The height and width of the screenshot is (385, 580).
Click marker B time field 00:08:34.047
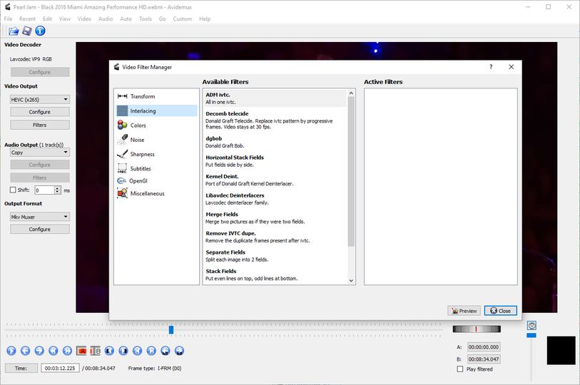tap(484, 359)
